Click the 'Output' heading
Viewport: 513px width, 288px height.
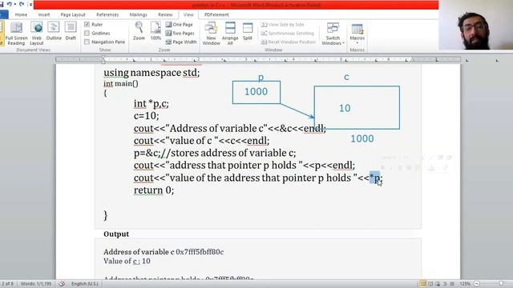116,234
